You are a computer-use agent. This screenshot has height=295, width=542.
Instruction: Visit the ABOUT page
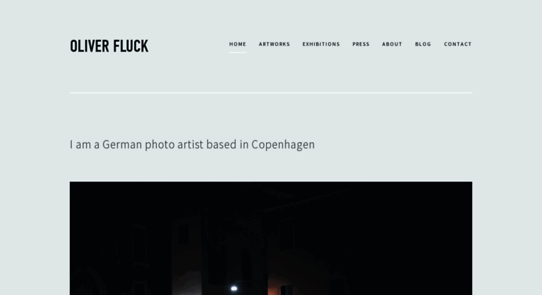(392, 44)
